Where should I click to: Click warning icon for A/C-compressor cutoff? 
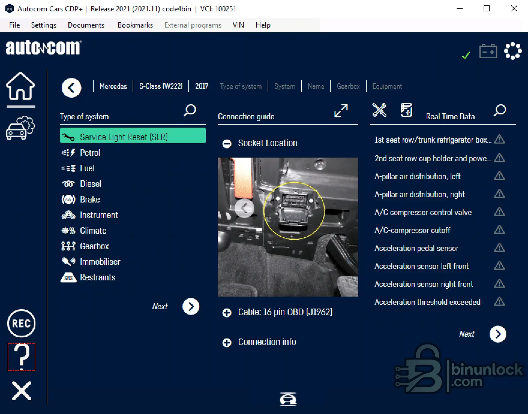(x=499, y=230)
